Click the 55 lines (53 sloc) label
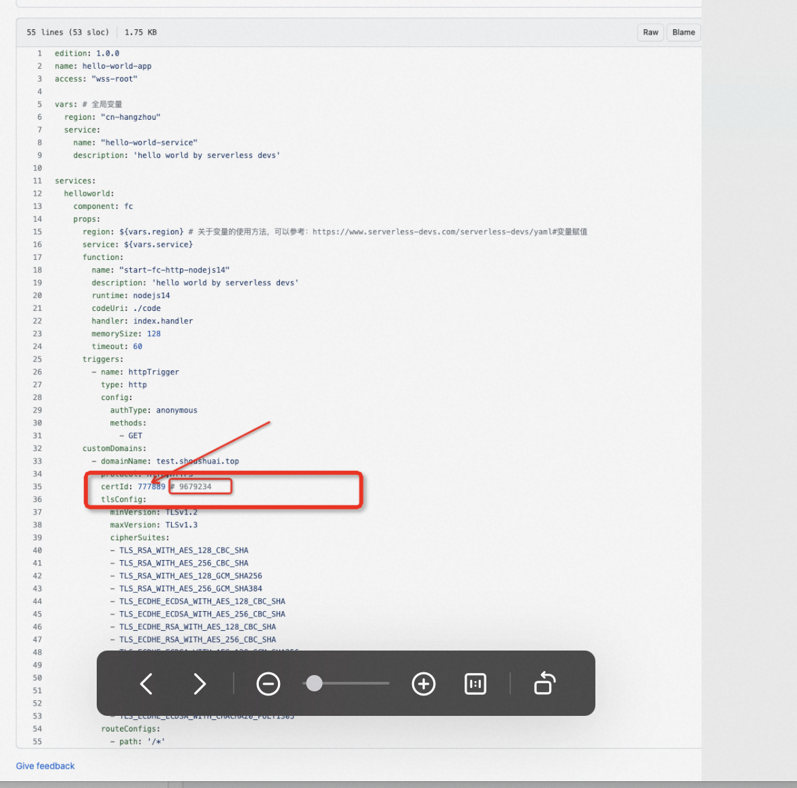This screenshot has height=788, width=797. 67,32
